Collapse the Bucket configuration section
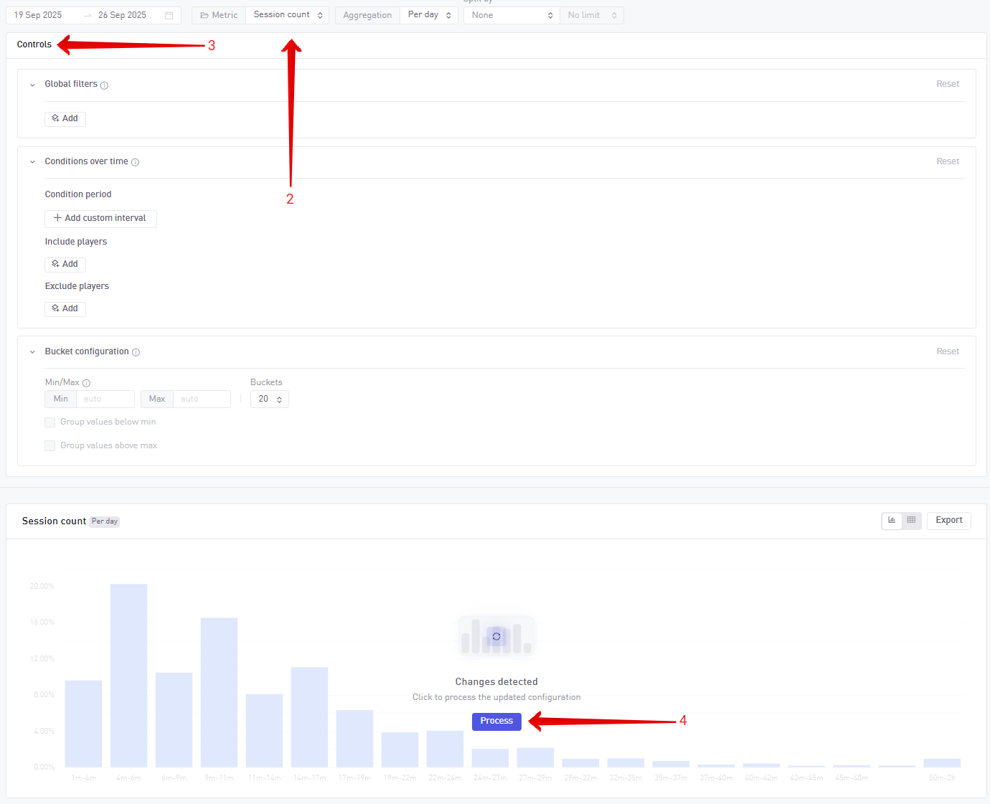This screenshot has width=990, height=804. [32, 352]
